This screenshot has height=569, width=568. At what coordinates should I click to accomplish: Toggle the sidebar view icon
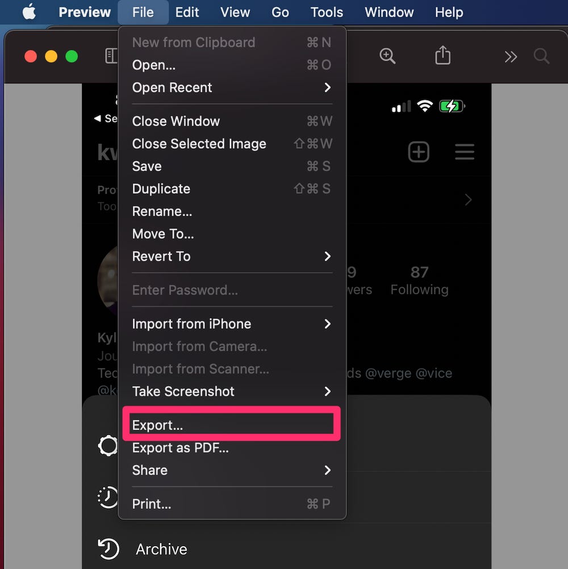(111, 56)
